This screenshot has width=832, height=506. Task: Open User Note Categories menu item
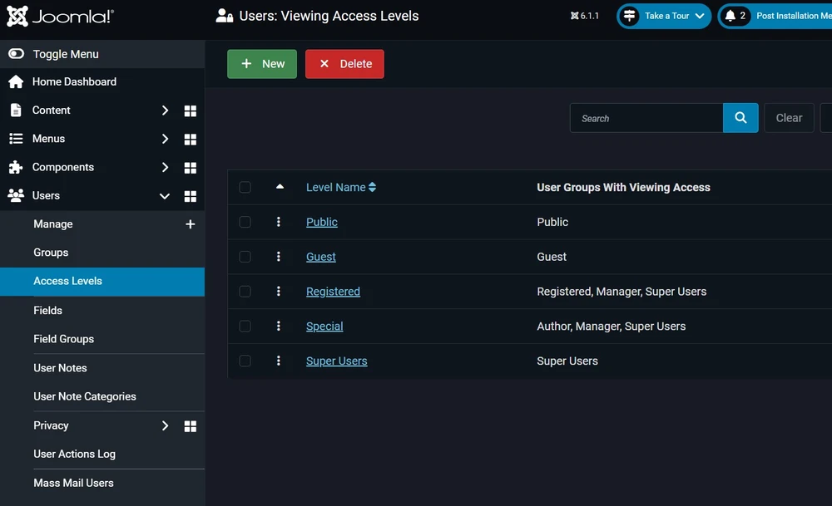pyautogui.click(x=84, y=396)
